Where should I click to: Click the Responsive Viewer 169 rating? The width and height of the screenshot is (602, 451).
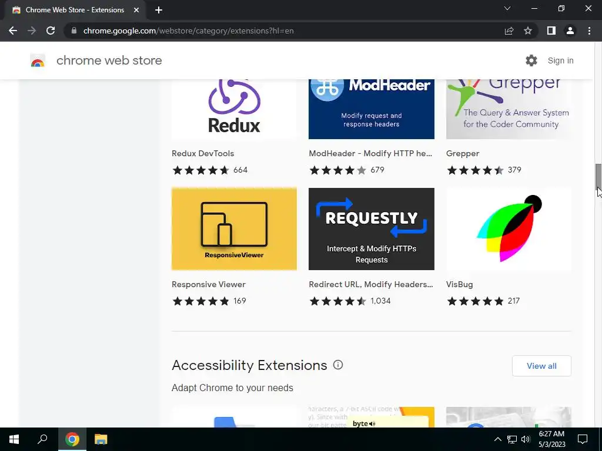[209, 301]
